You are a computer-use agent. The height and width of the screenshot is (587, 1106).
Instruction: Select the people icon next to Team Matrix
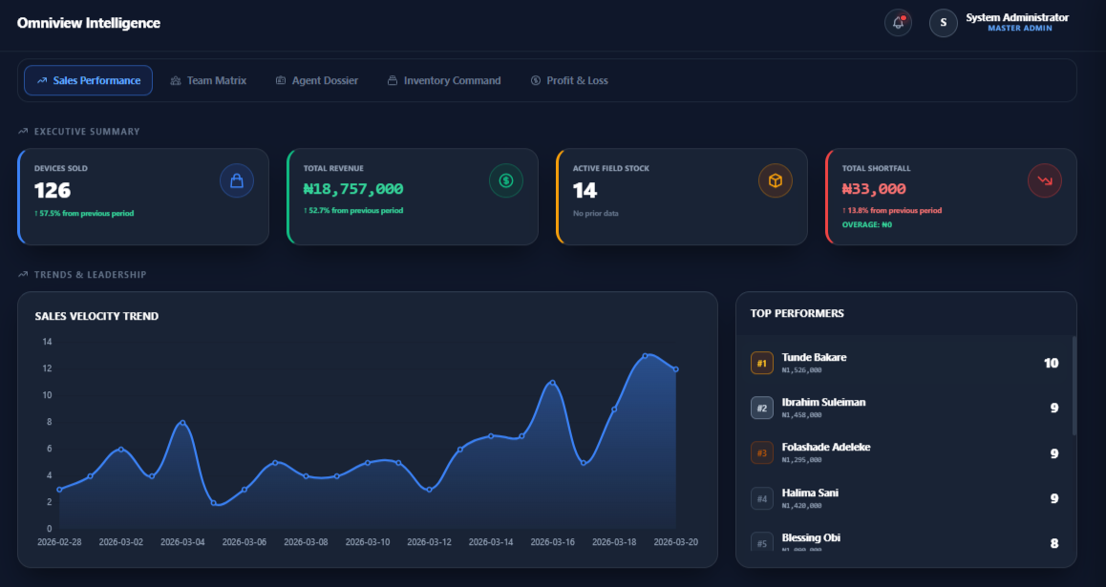click(175, 80)
